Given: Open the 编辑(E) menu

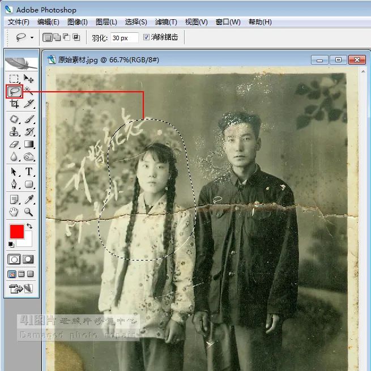Looking at the screenshot, I should [x=48, y=22].
